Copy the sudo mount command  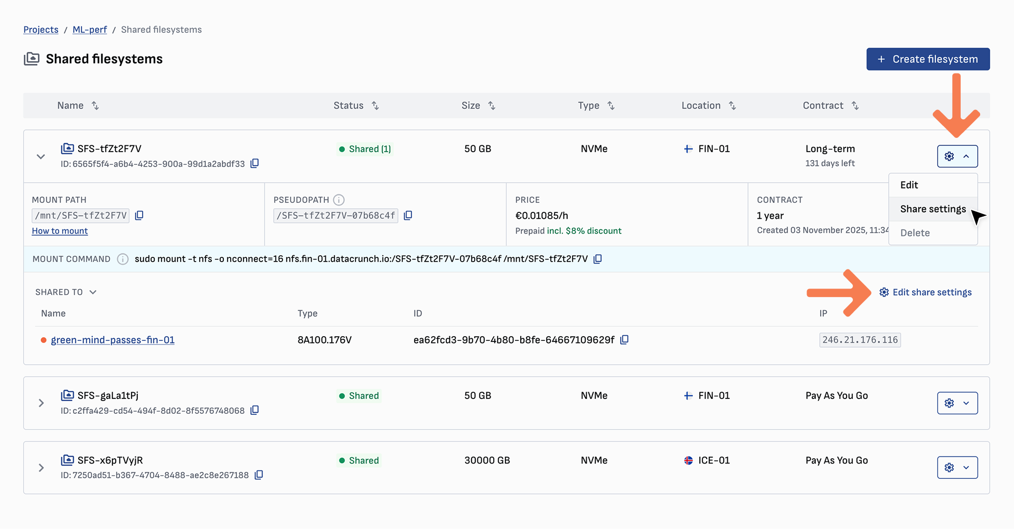tap(598, 259)
